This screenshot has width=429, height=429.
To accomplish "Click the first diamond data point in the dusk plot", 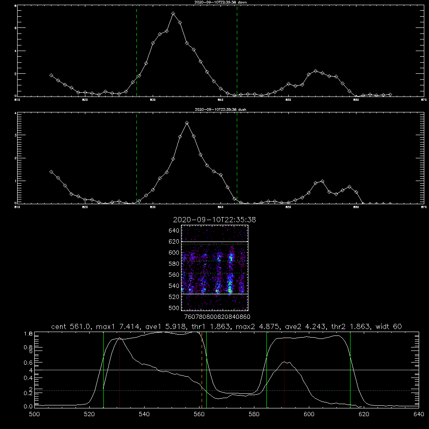I will pyautogui.click(x=51, y=172).
